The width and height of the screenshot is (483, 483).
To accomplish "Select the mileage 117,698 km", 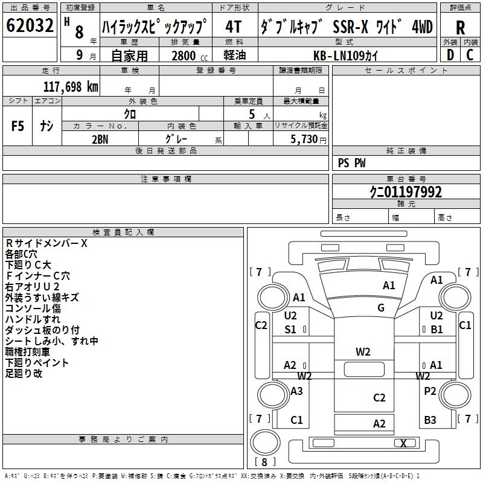I will (x=71, y=86).
